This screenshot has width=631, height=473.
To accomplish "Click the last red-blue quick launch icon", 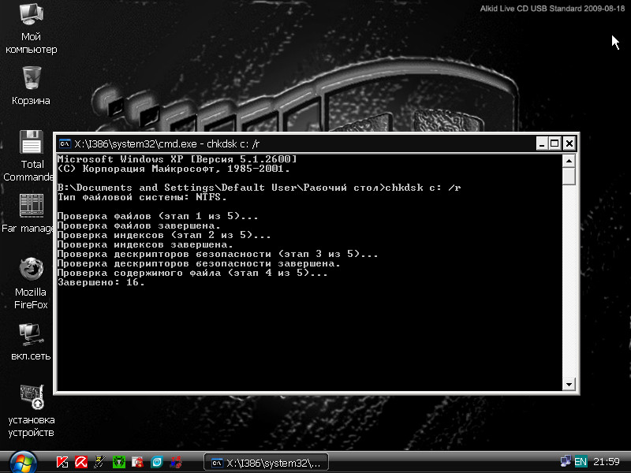I will tap(175, 462).
